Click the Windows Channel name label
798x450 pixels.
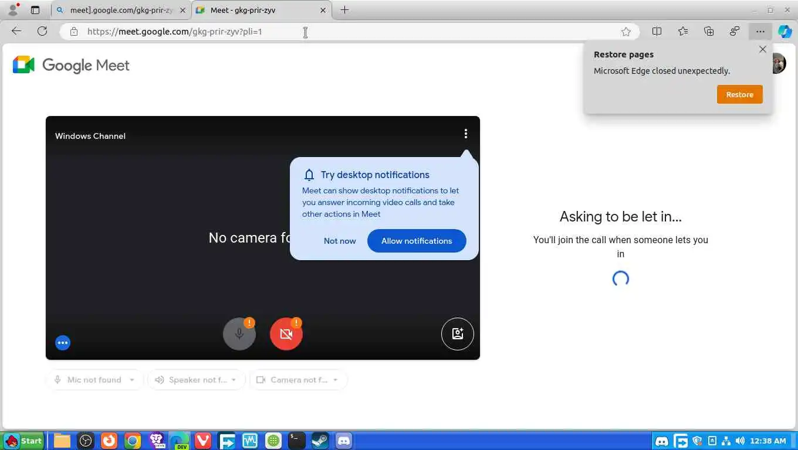pos(90,136)
